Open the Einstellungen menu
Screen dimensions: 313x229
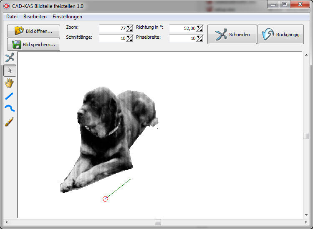pos(67,17)
